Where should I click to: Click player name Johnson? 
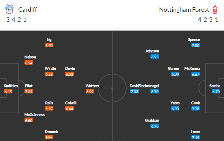coord(152,51)
